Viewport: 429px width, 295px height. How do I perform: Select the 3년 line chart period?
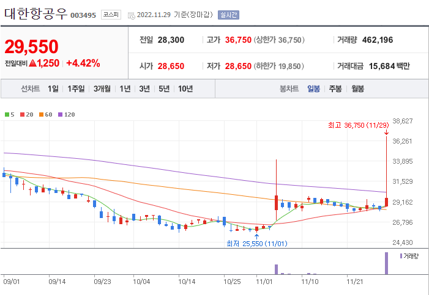[144, 89]
